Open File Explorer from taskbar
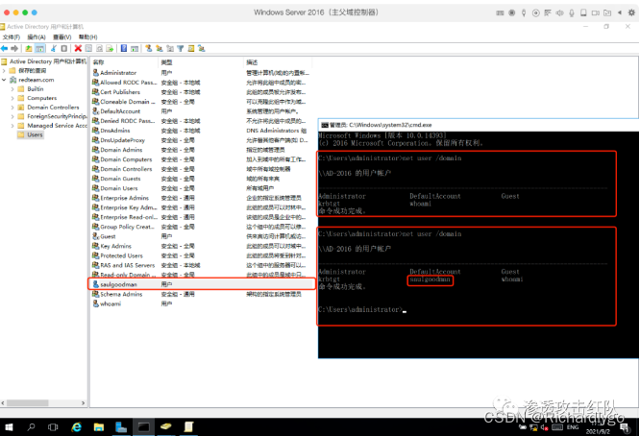The image size is (640, 436). (x=99, y=427)
